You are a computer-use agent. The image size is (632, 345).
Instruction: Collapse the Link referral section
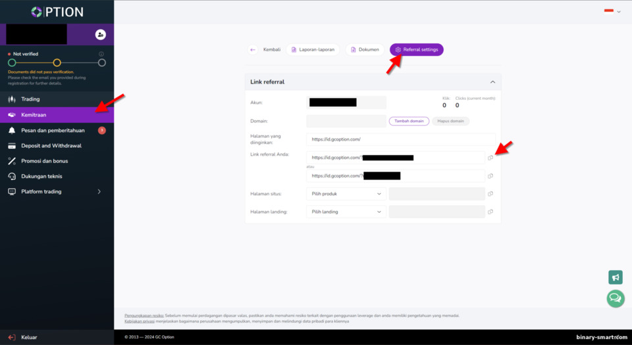pyautogui.click(x=492, y=82)
